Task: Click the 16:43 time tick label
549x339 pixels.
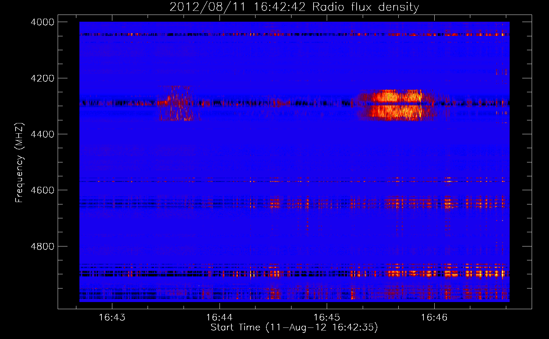Action: click(112, 318)
